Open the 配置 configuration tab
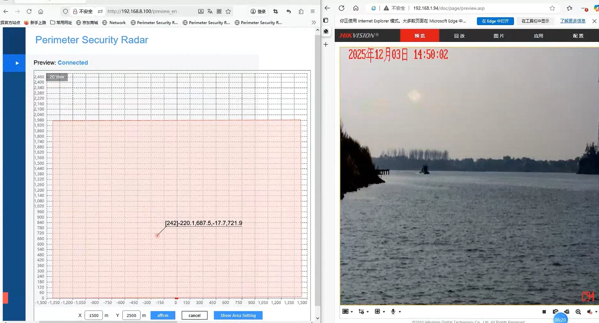599x323 pixels. (577, 35)
